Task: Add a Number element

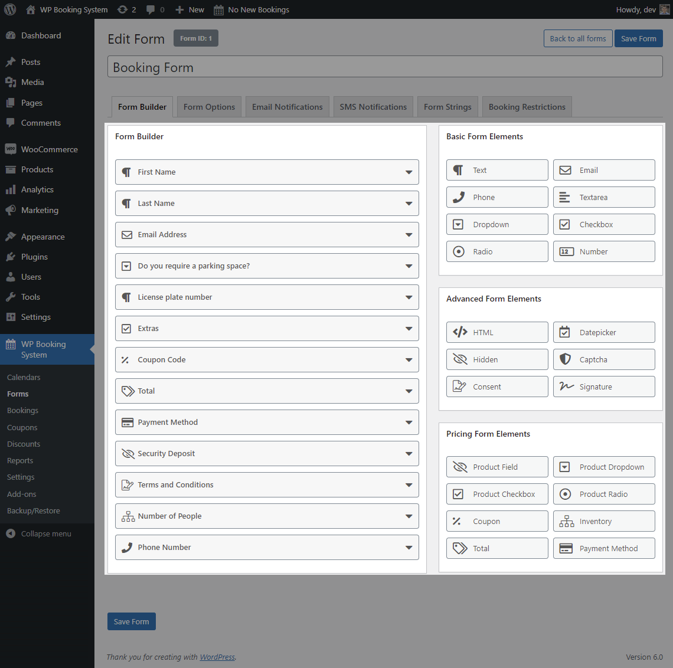Action: pos(604,251)
